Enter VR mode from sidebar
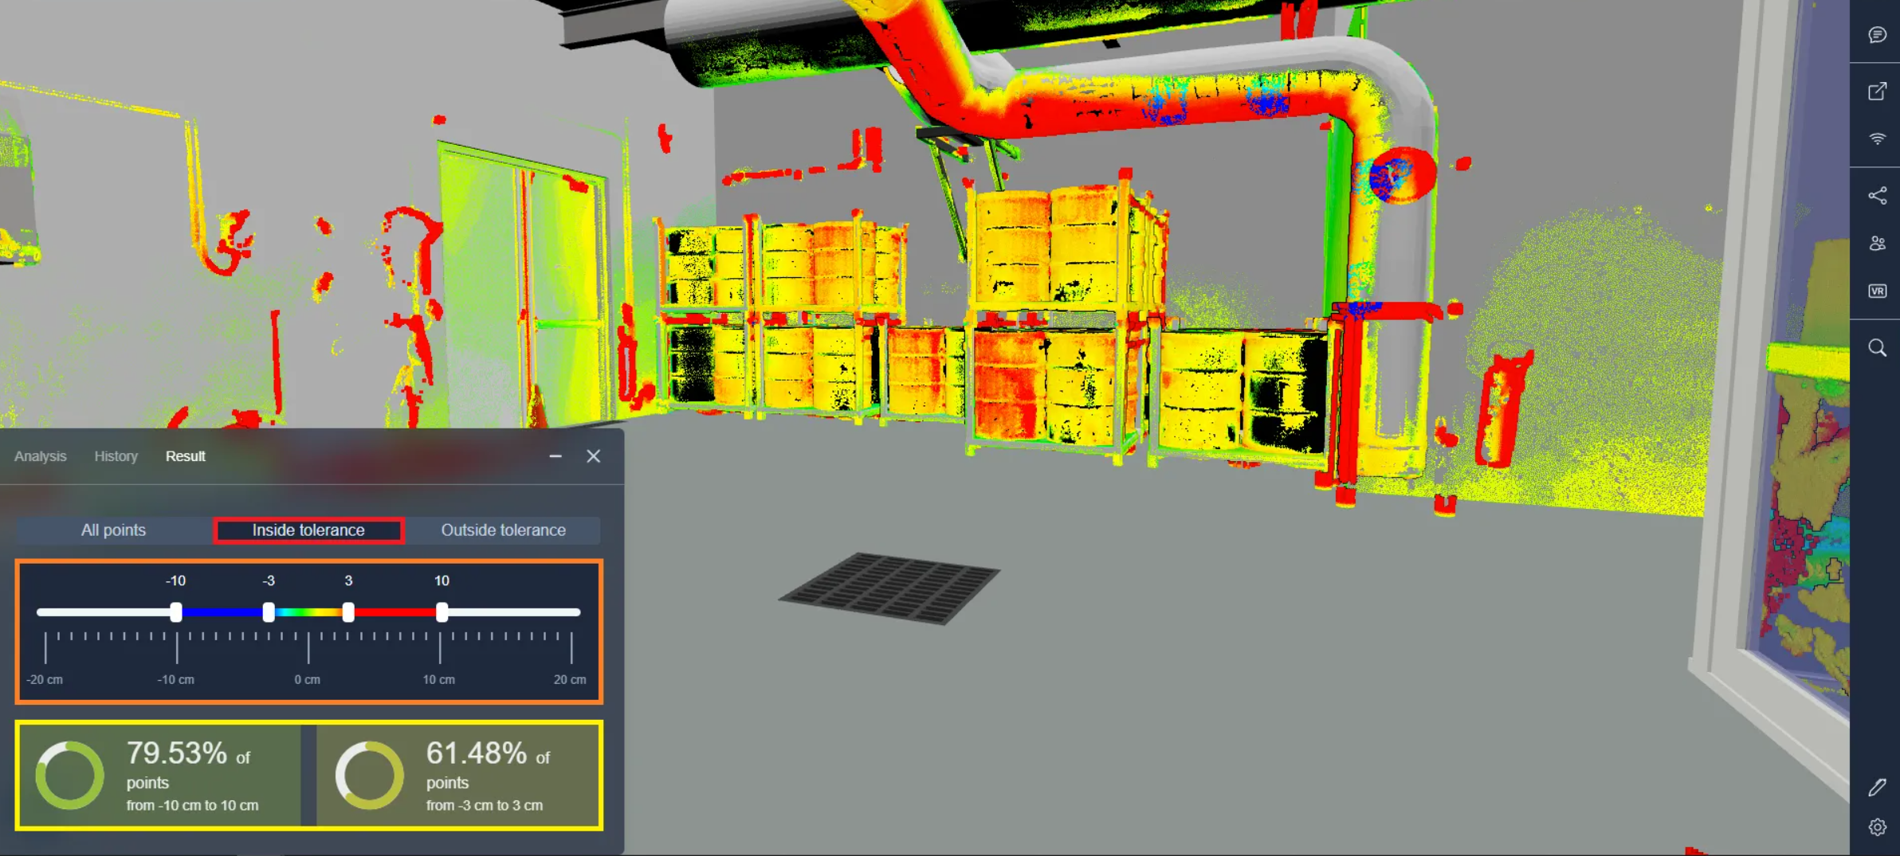Viewport: 1900px width, 856px height. click(1877, 291)
